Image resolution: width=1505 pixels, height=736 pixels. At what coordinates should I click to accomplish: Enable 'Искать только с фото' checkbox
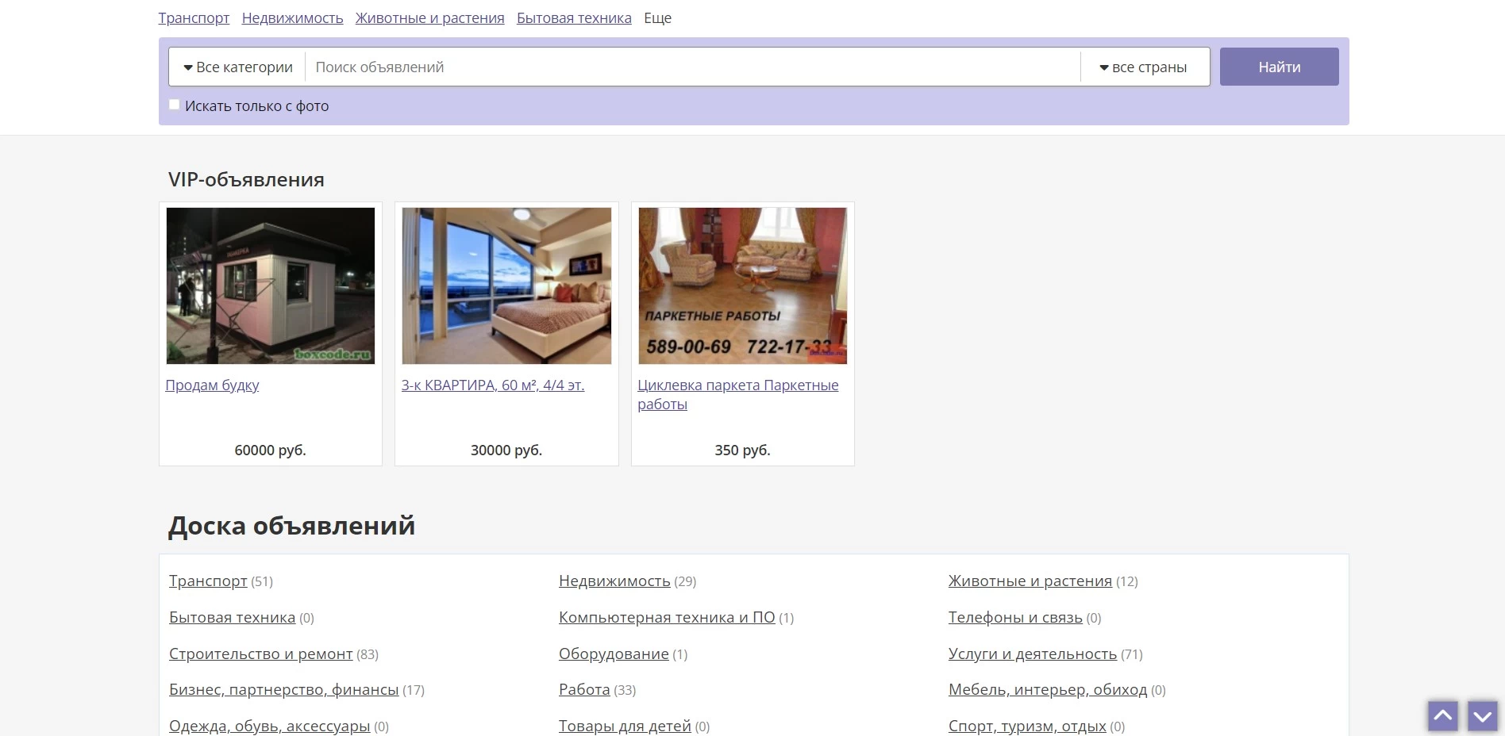(x=175, y=105)
